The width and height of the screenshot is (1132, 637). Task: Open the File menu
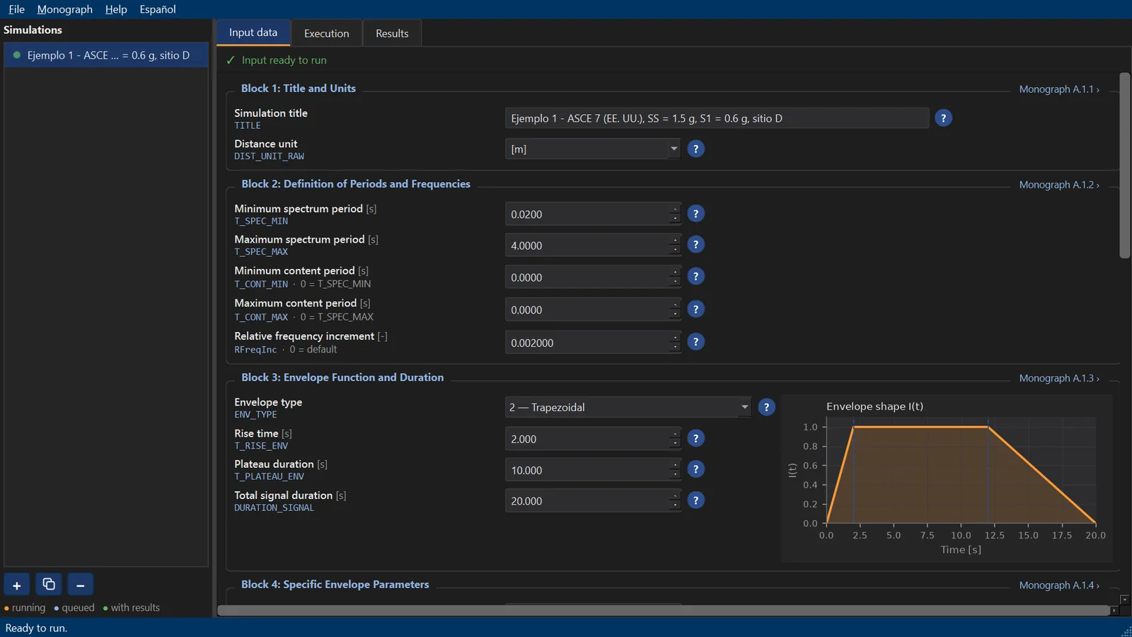pos(16,9)
